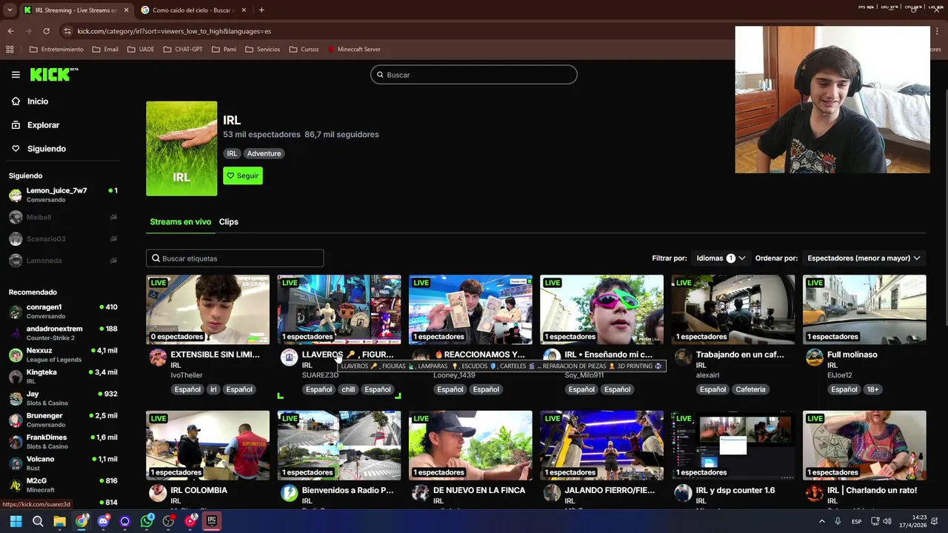Click IvoTheiler channel avatar
Image resolution: width=948 pixels, height=533 pixels.
[x=158, y=358]
